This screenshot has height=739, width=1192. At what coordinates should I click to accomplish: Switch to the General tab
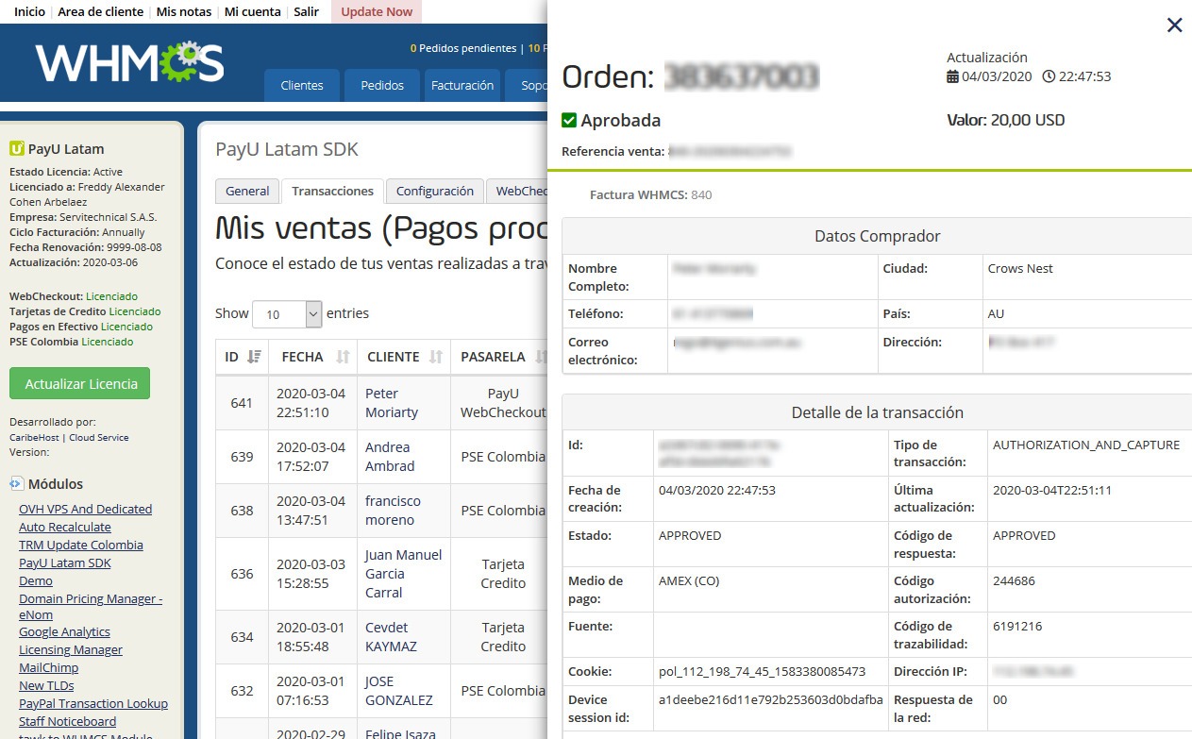point(247,191)
